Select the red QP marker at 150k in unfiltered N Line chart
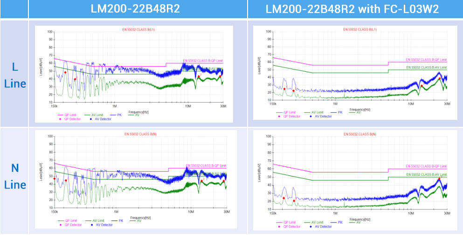463x235 pixels. coord(55,179)
